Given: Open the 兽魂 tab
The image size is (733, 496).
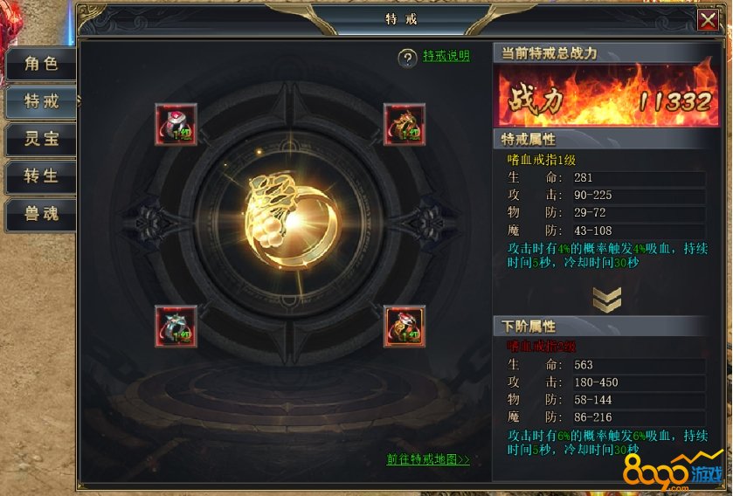Looking at the screenshot, I should 41,214.
